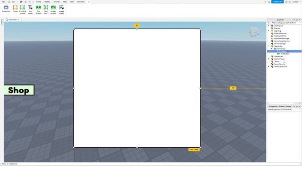The height and width of the screenshot is (170, 302).
Task: Select SoundService in Explorer
Action: click(x=280, y=64)
